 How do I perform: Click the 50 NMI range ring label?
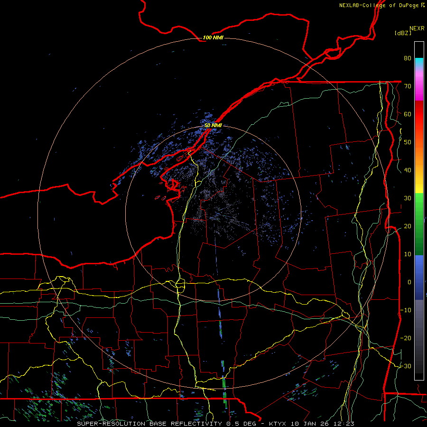213,125
